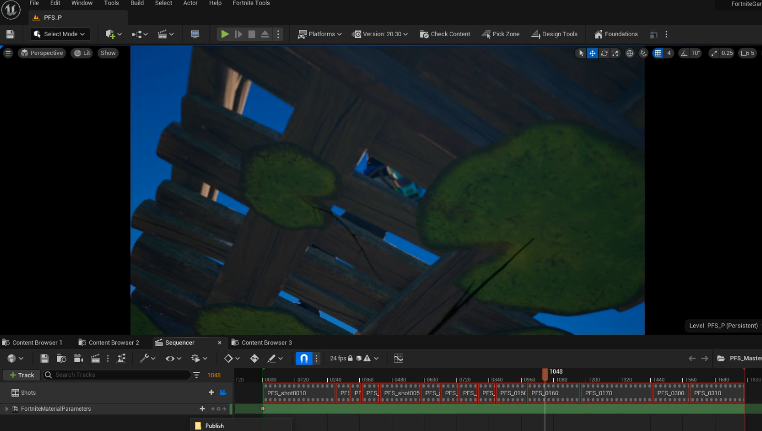This screenshot has width=762, height=431.
Task: Click the wrench Actions icon in Sequencer
Action: click(145, 358)
